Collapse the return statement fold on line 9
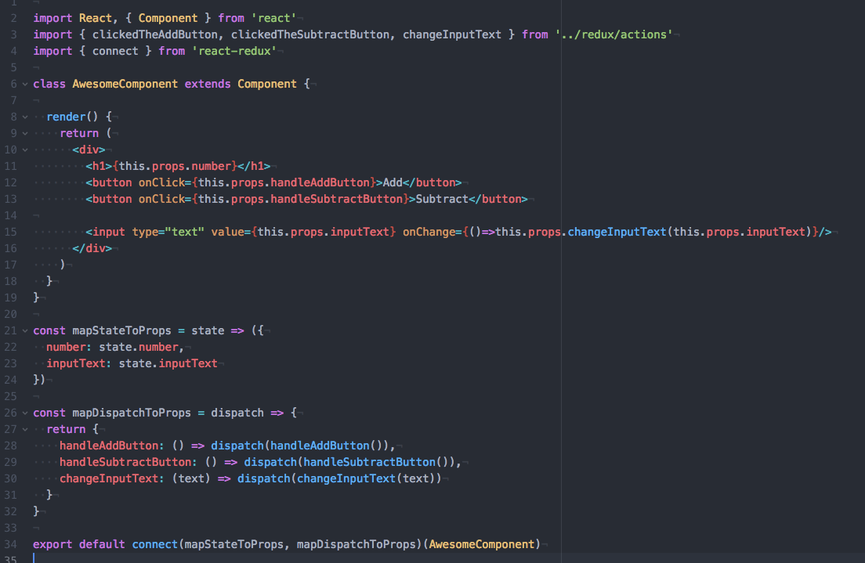The height and width of the screenshot is (563, 865). (24, 132)
